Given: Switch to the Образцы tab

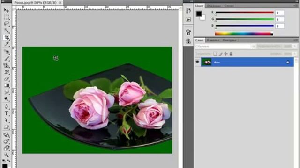Looking at the screenshot, I should pos(213,6).
